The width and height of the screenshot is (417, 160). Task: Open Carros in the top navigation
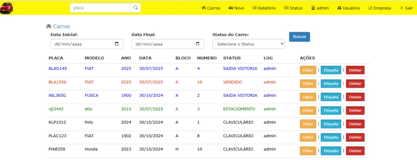tap(211, 8)
